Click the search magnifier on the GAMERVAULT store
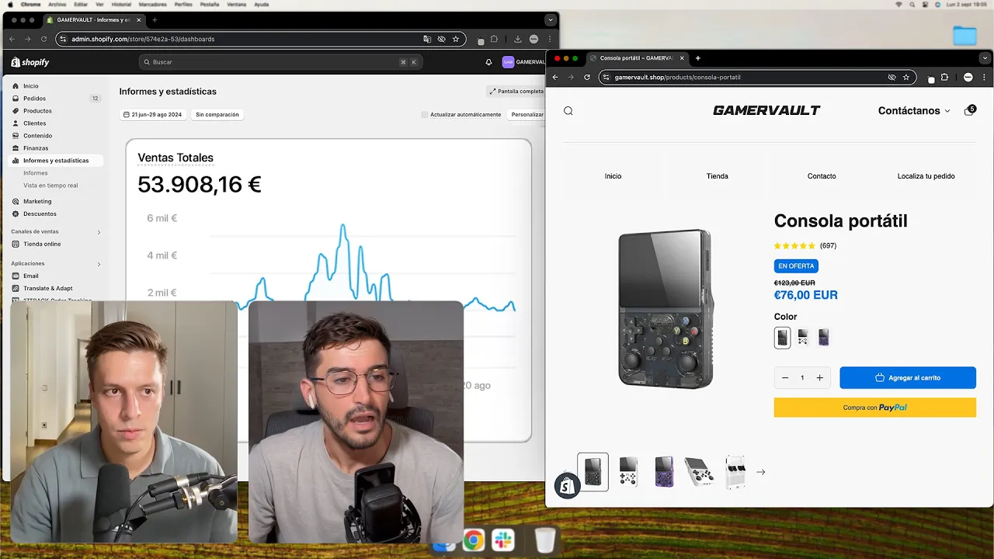 (x=568, y=111)
